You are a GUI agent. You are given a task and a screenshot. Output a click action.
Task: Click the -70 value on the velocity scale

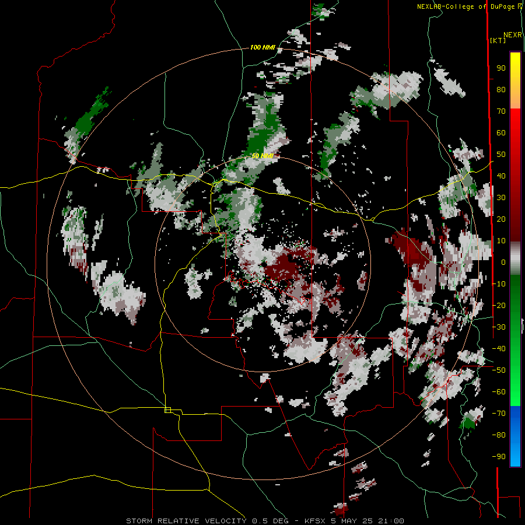point(499,413)
